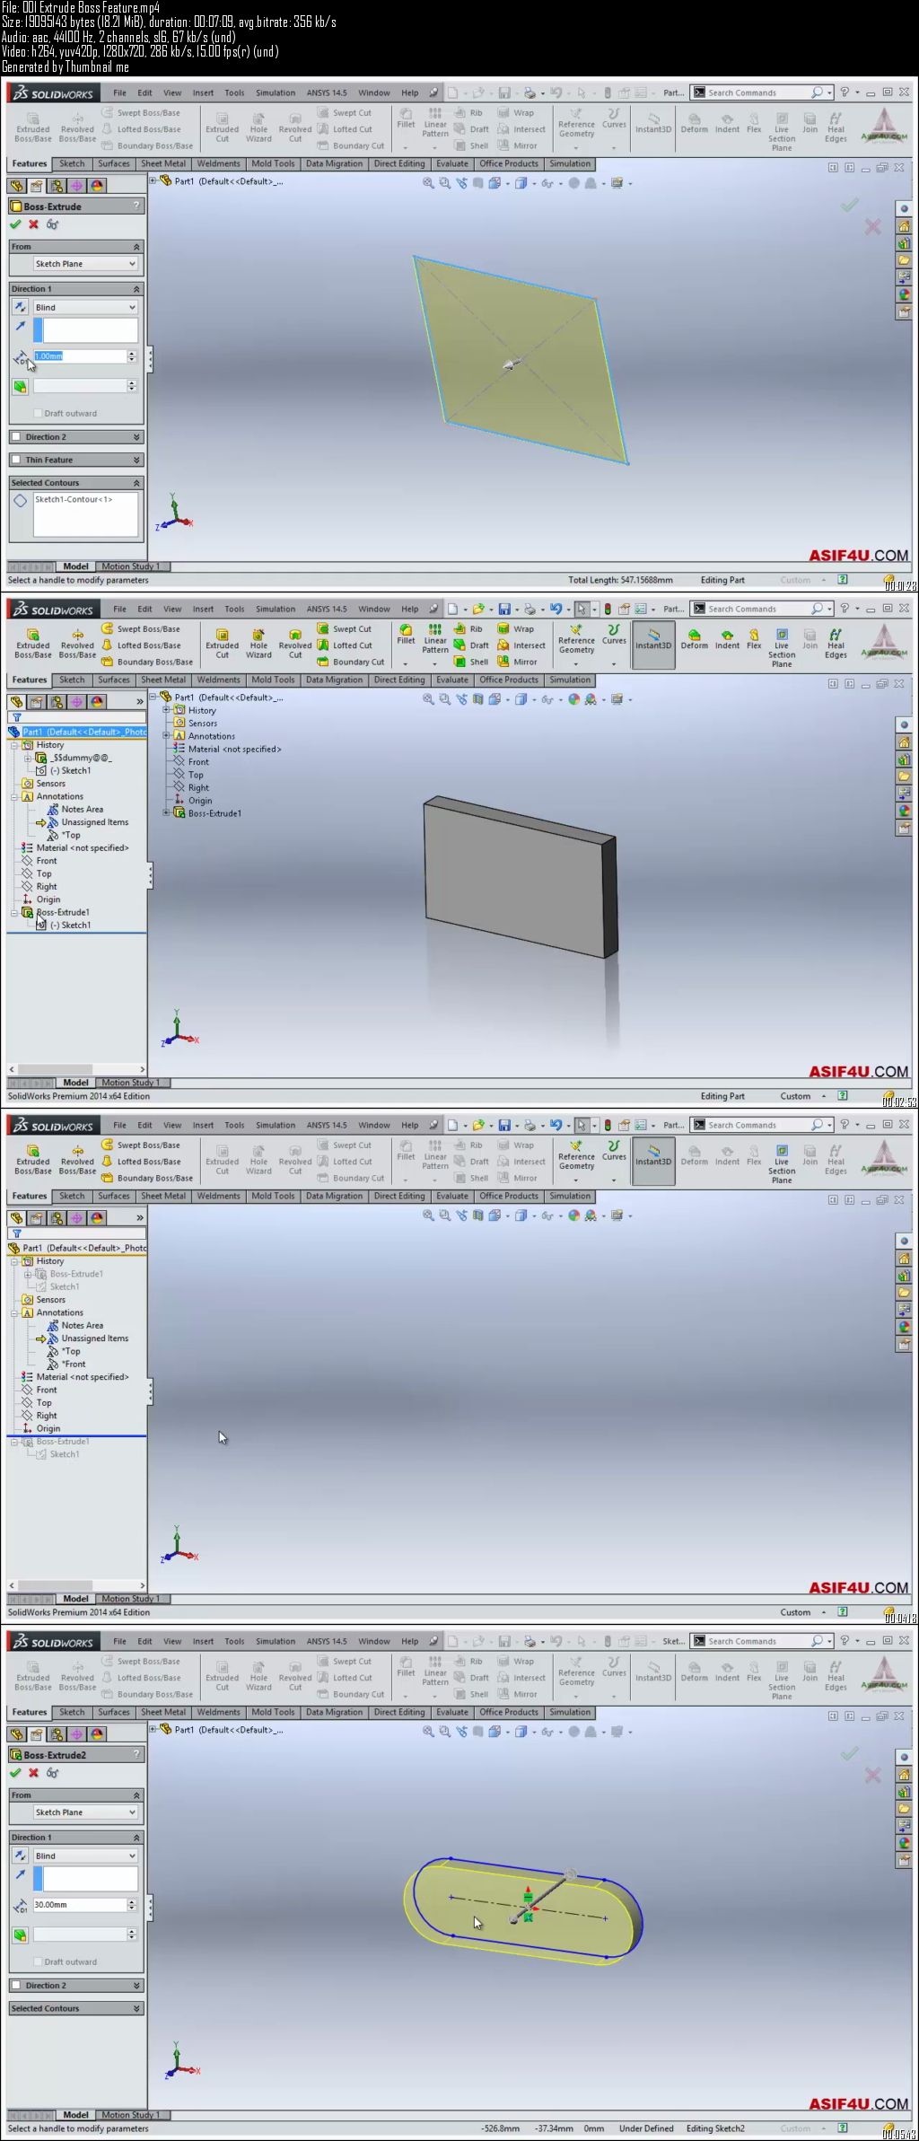Screen dimensions: 919x2141
Task: Switch to Motion Study 1 in the Boss-Extrude2 frame
Action: point(131,2115)
